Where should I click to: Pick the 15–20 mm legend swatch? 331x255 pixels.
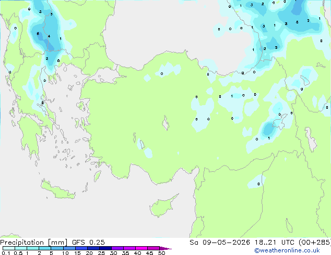pos(81,248)
